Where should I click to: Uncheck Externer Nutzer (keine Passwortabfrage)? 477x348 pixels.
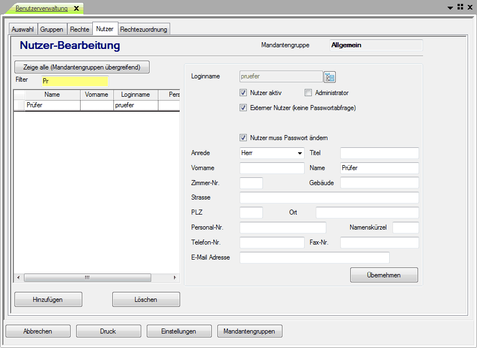243,108
